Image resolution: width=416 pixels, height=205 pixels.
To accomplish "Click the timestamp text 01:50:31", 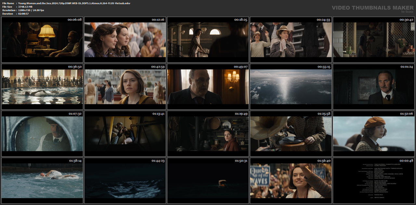I will [240, 161].
